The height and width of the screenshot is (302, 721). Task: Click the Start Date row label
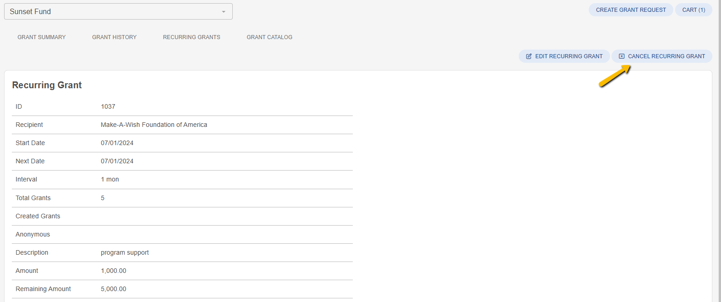30,143
